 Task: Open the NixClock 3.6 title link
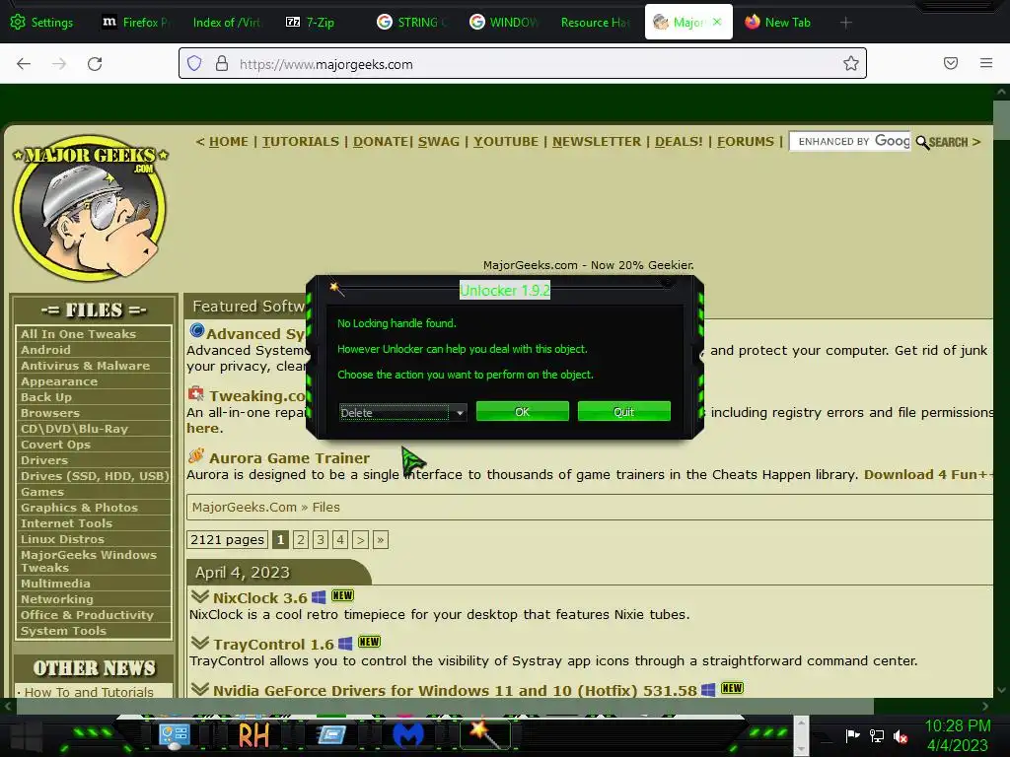click(x=260, y=598)
